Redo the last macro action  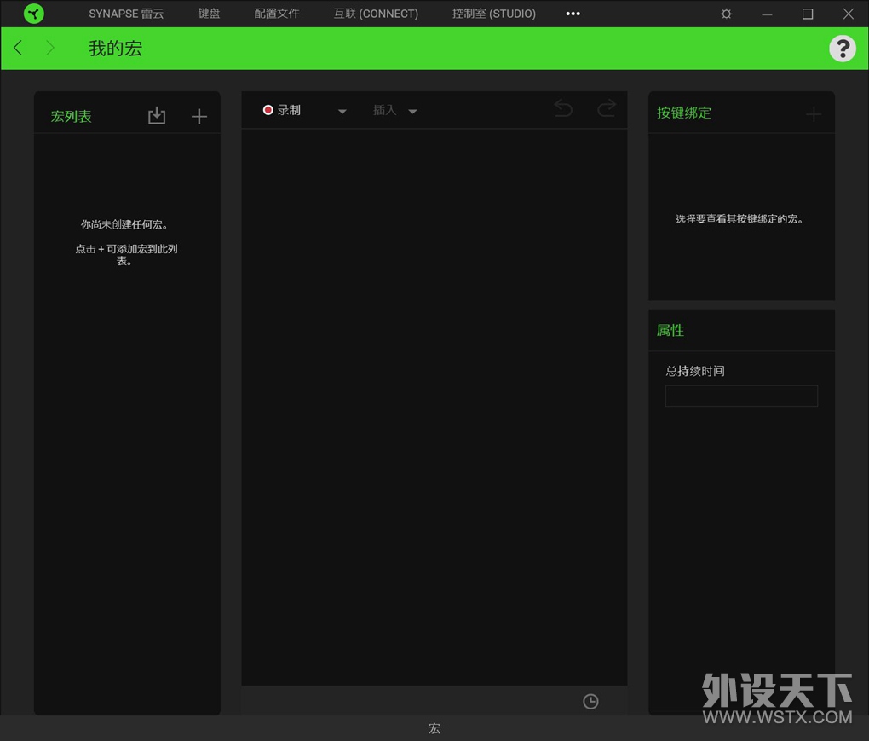[x=607, y=108]
